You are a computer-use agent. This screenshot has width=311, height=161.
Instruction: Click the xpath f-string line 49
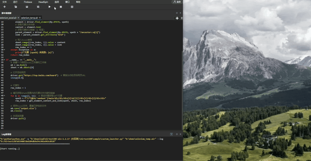(x=60, y=98)
